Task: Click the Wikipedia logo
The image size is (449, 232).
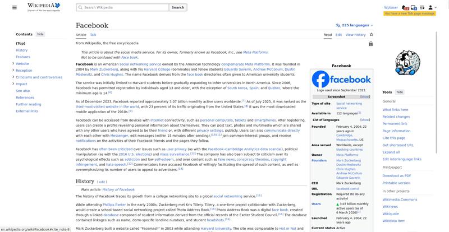Action: click(x=43, y=7)
